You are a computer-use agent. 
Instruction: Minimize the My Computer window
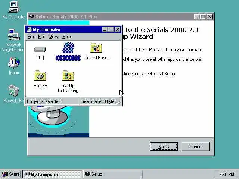(105, 29)
